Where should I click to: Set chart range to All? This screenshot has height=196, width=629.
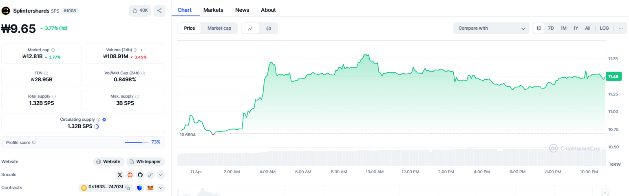point(587,28)
